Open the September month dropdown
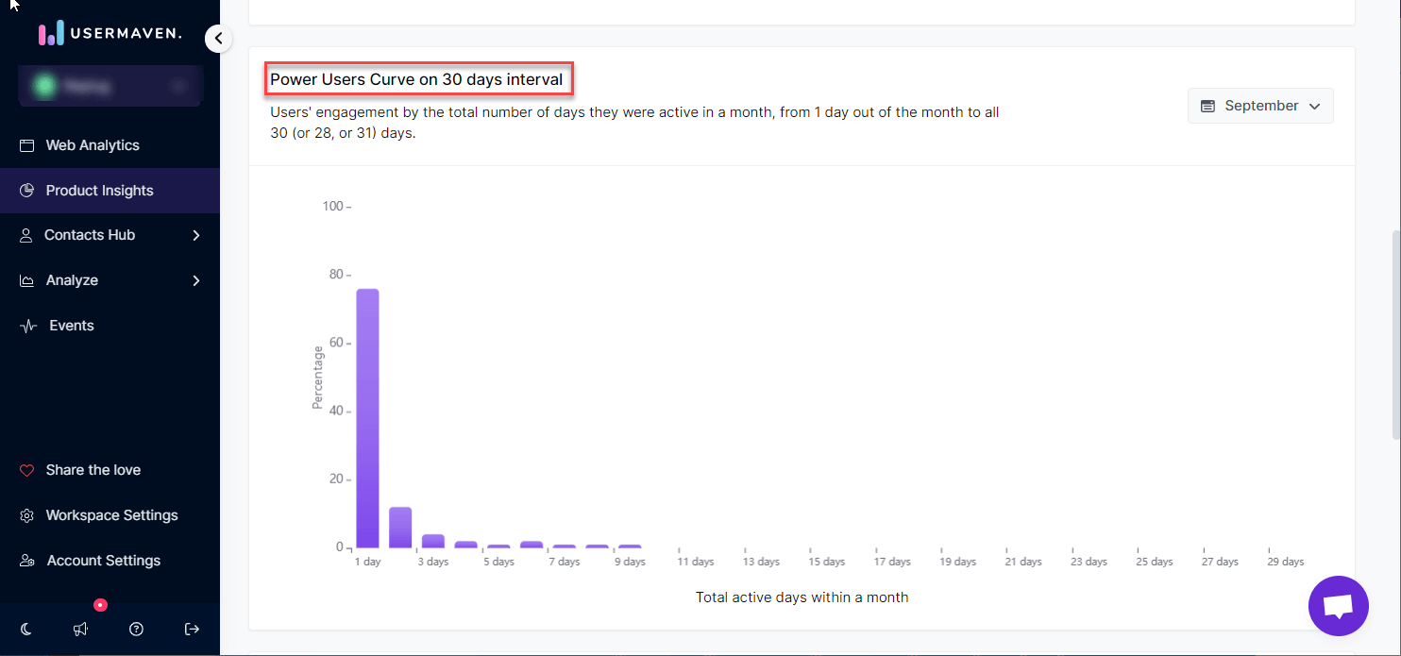1401x656 pixels. tap(1259, 106)
